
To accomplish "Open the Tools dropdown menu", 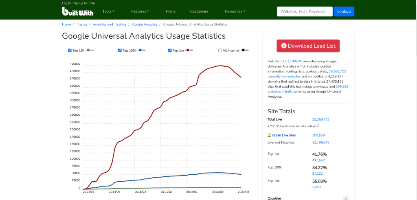I will click(108, 11).
